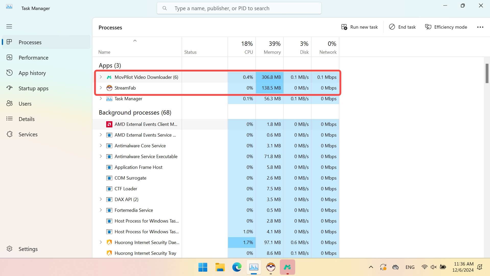Select the MovPilot Video Downloader icon

(x=109, y=77)
